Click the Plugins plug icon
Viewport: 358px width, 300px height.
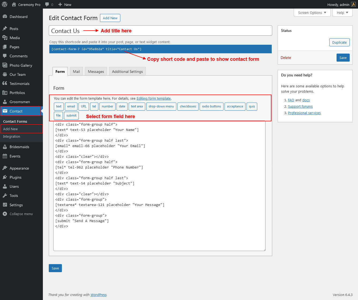click(5, 177)
